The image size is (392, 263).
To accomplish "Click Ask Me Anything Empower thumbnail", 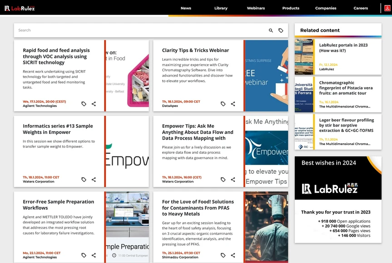I will point(267,151).
